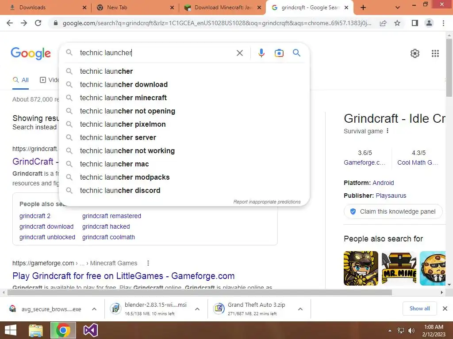Open the Google apps grid
This screenshot has height=339, width=453.
(x=435, y=53)
